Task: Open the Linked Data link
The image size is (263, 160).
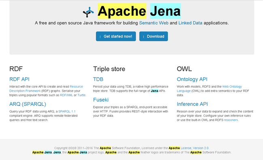Action: [x=191, y=23]
